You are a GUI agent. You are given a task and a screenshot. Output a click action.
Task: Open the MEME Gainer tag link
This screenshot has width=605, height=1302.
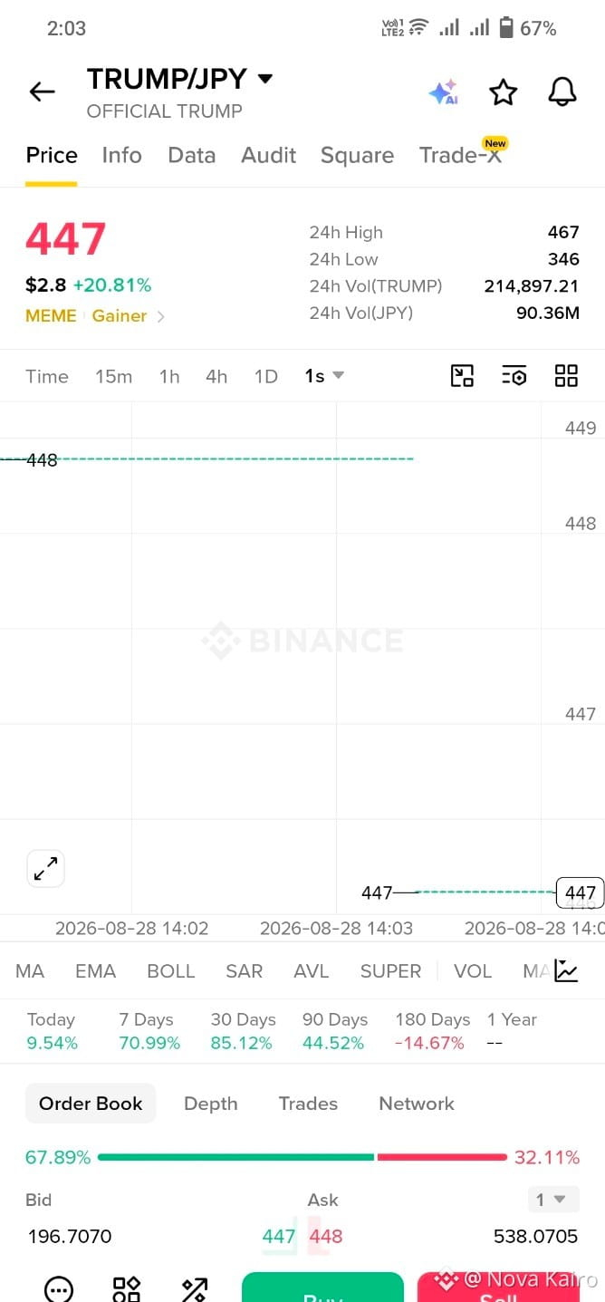point(95,316)
